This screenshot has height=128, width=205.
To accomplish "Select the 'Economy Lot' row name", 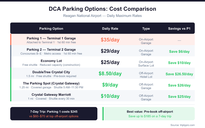I will click(51, 61).
